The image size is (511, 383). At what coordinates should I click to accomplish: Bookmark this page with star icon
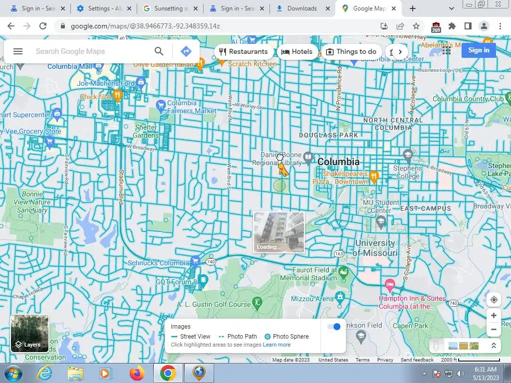click(416, 26)
